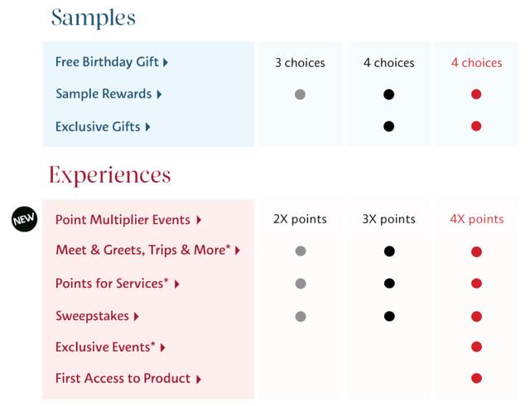
Task: Click arrow next to Exclusive Events
Action: [163, 347]
